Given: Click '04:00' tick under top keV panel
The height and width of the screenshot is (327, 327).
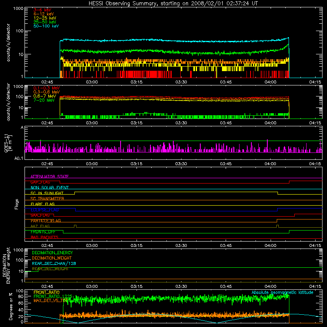Looking at the screenshot, I should pyautogui.click(x=271, y=82).
